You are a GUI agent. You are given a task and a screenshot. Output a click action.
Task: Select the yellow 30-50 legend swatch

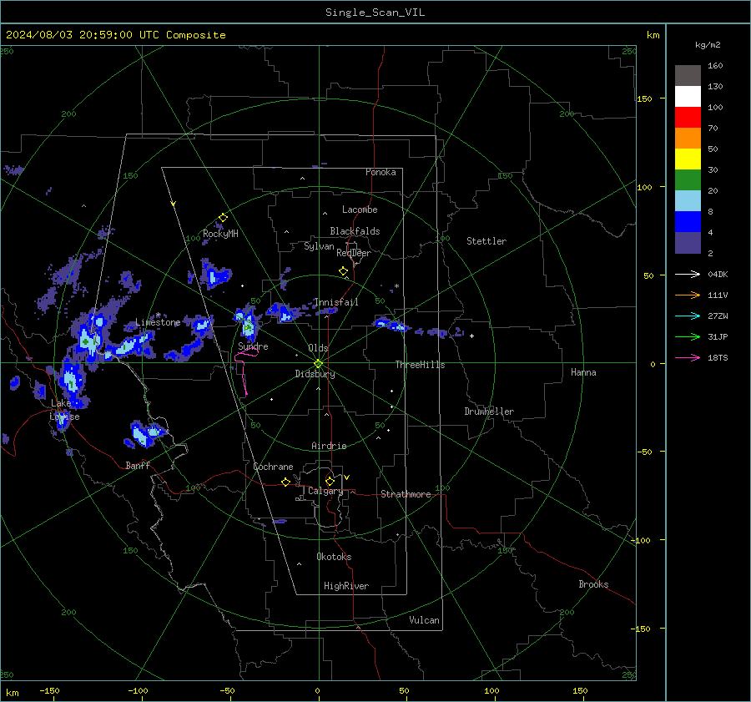click(688, 159)
